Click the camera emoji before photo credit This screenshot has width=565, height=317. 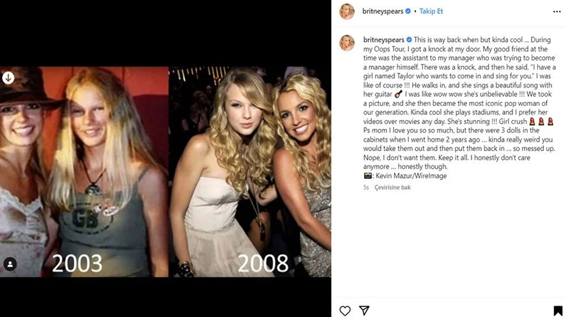(x=368, y=176)
